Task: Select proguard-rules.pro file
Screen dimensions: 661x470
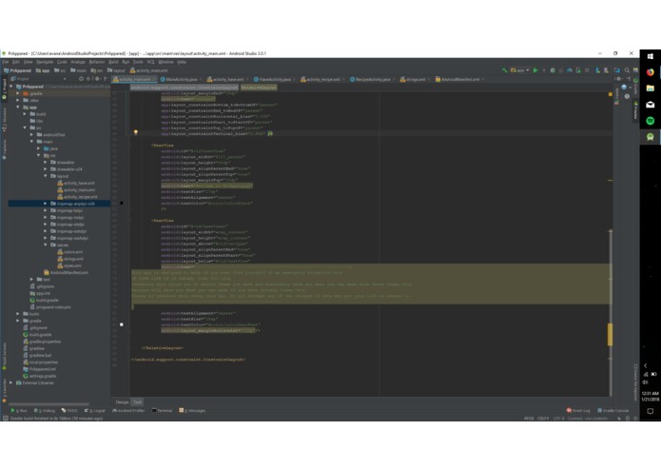Action: tap(50, 307)
